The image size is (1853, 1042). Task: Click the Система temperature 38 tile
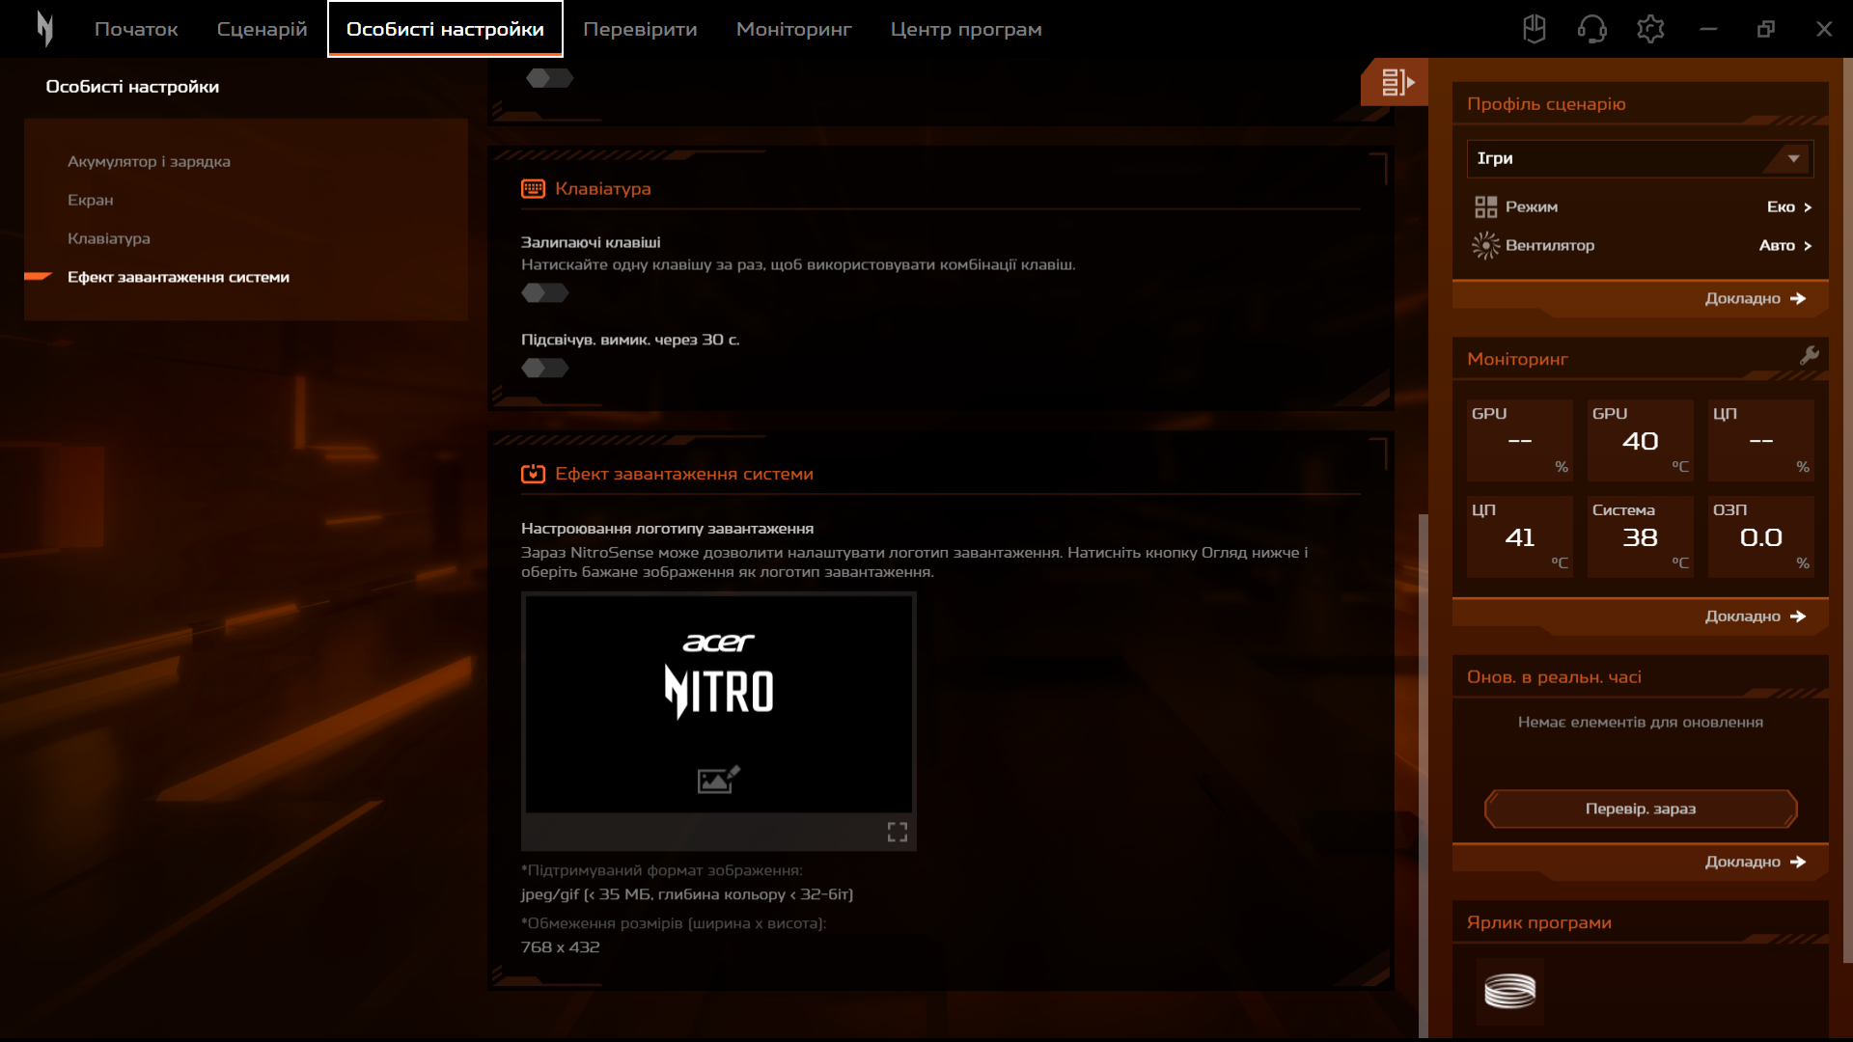[x=1640, y=536]
